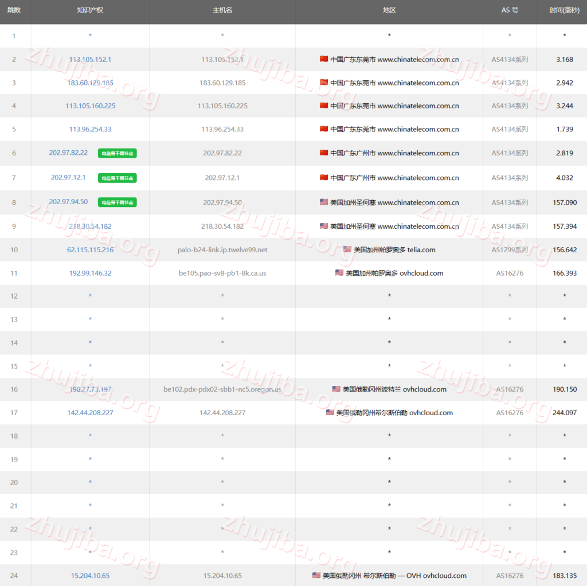Click the 电信骨干网节点 badge next to 202.97.94.50
Screen dimensions: 587x586
117,202
